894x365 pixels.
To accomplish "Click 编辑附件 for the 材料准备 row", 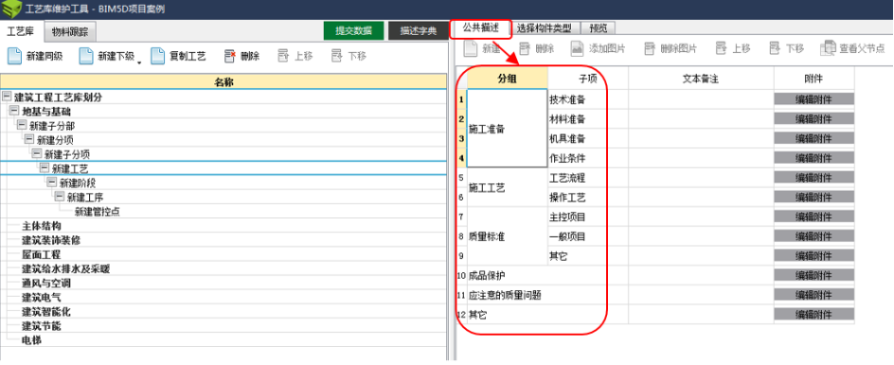I will click(x=814, y=119).
